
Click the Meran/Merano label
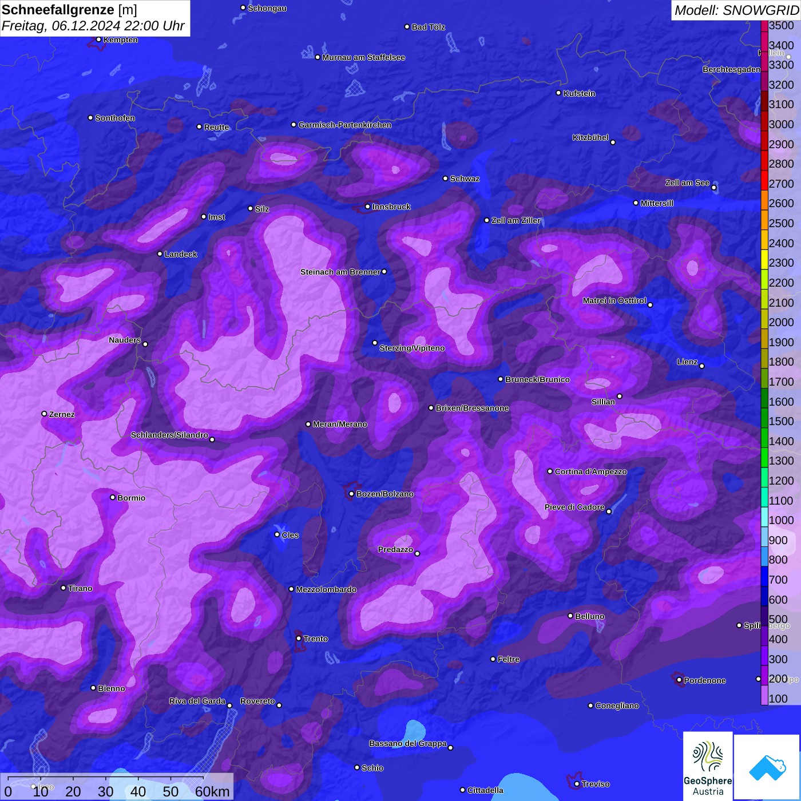[340, 424]
